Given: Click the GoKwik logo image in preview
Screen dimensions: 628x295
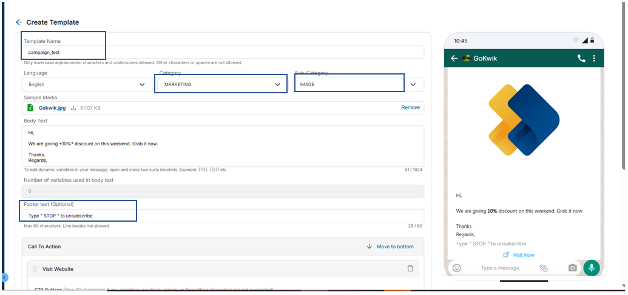Looking at the screenshot, I should (524, 120).
